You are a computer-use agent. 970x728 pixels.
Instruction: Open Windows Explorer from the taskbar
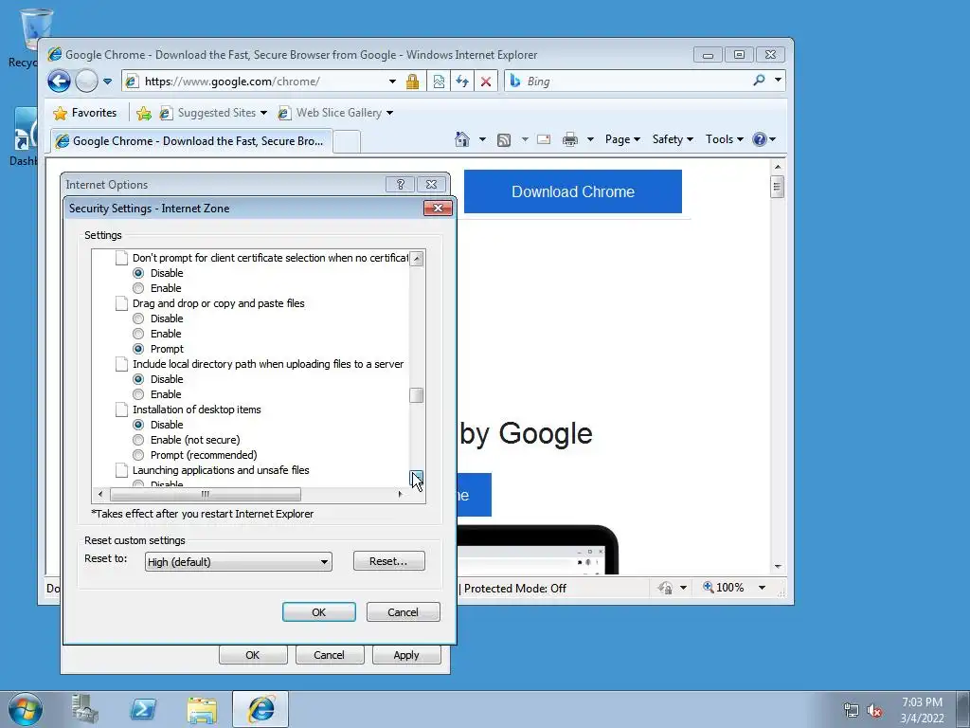(x=202, y=709)
